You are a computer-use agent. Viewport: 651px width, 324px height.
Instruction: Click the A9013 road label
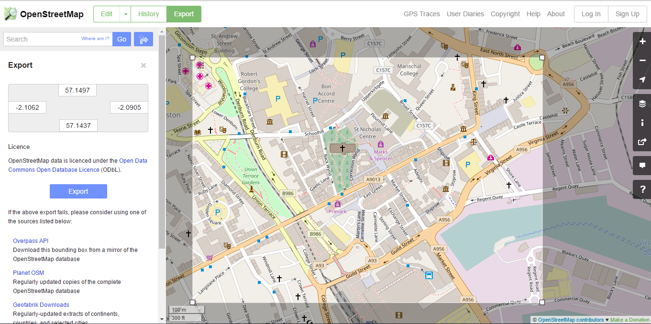373,180
